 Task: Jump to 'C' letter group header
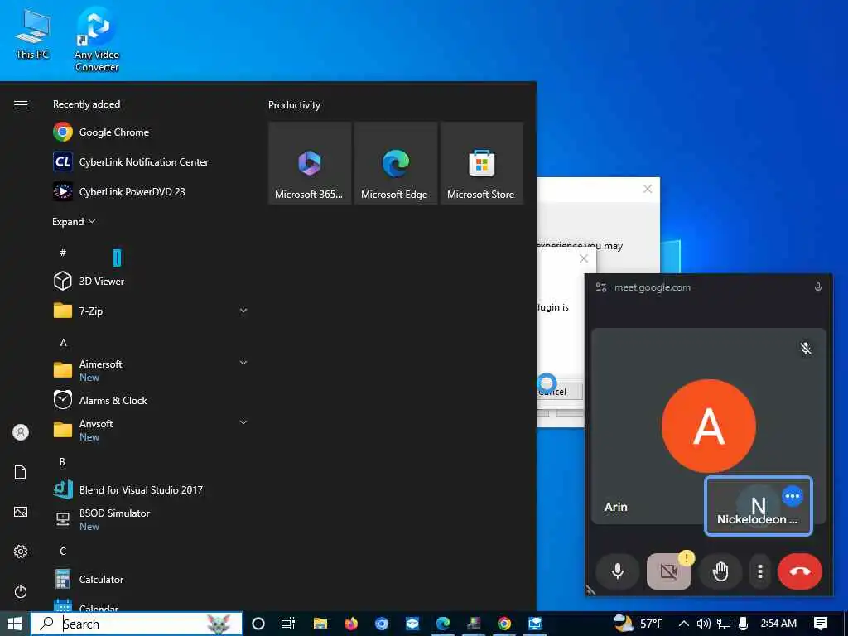[63, 551]
